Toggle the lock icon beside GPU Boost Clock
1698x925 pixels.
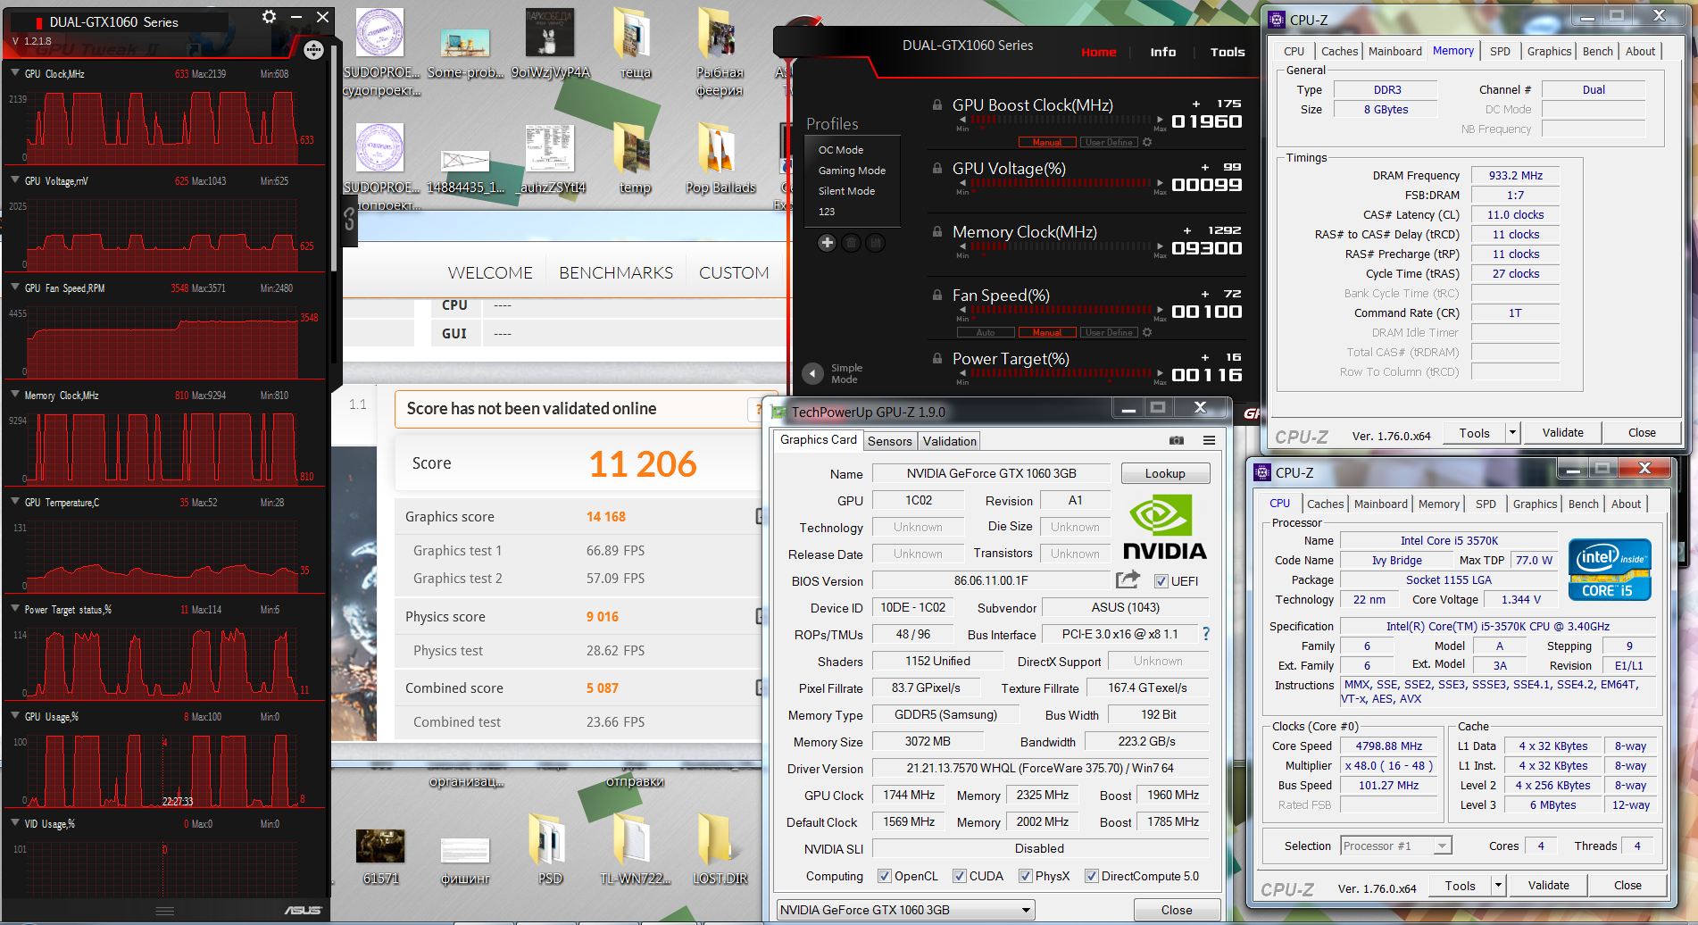coord(936,104)
